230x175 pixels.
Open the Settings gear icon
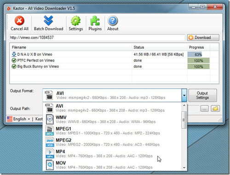pos(76,21)
